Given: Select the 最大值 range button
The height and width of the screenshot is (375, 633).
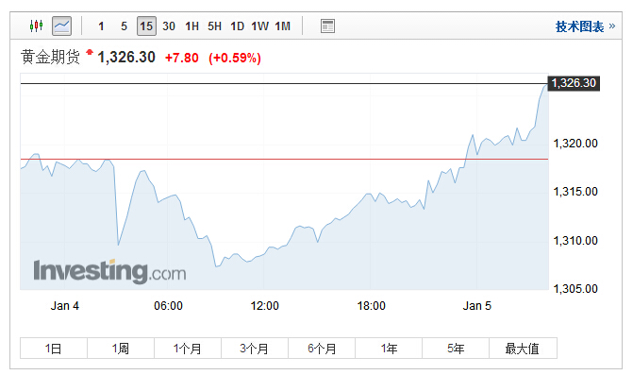Looking at the screenshot, I should click(523, 349).
